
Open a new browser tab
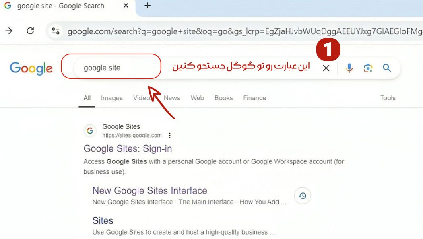tap(147, 6)
